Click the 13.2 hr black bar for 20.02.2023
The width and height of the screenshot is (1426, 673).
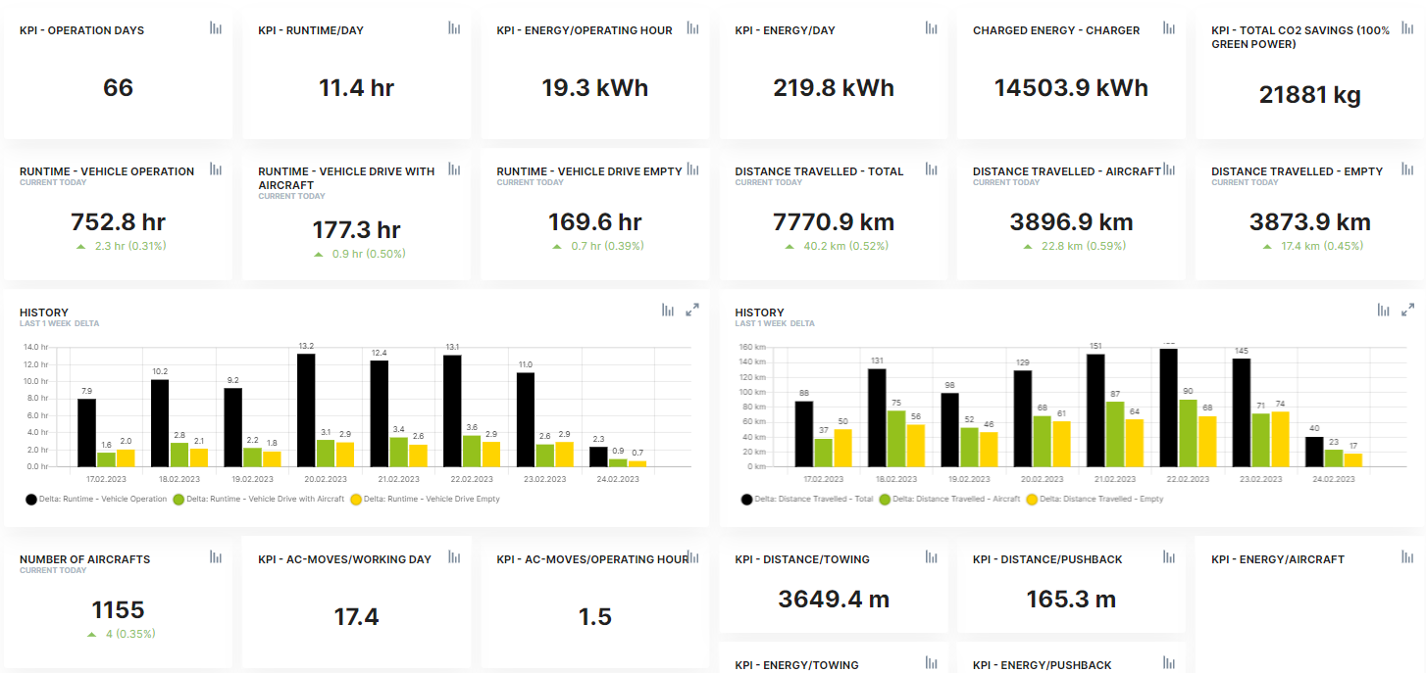coord(306,409)
